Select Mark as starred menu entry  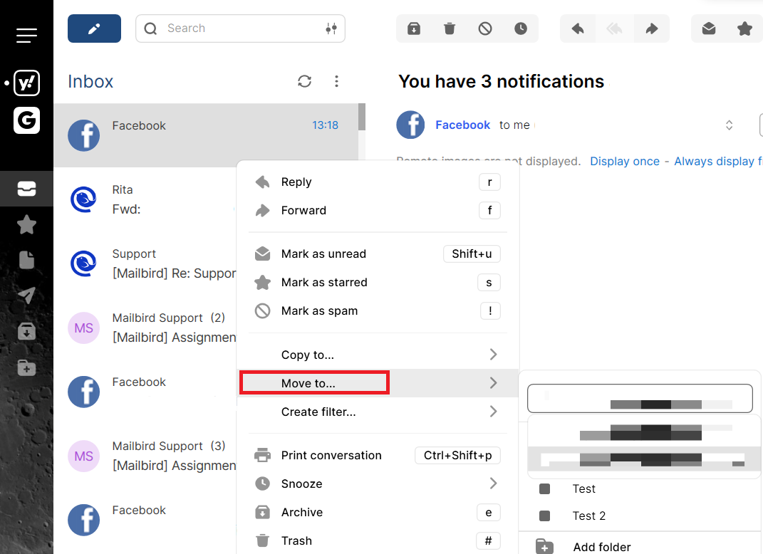[x=378, y=282]
